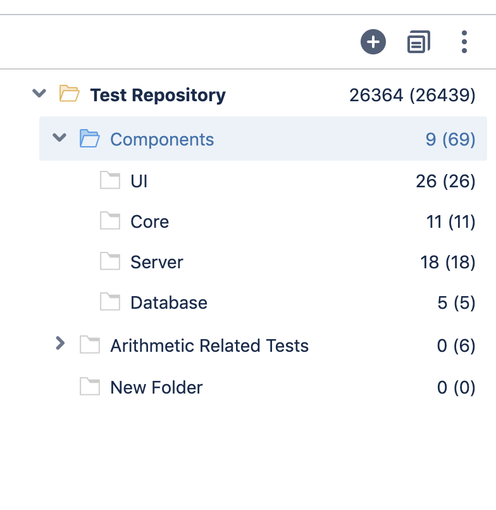The height and width of the screenshot is (510, 496).
Task: Select the Database folder label
Action: [x=169, y=303]
